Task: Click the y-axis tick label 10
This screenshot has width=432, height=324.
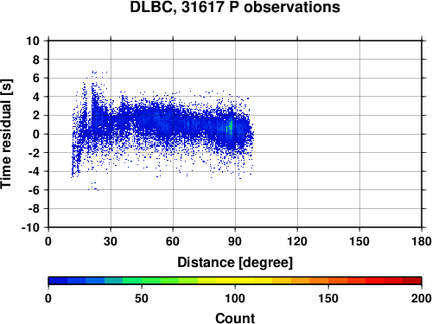Action: 33,41
